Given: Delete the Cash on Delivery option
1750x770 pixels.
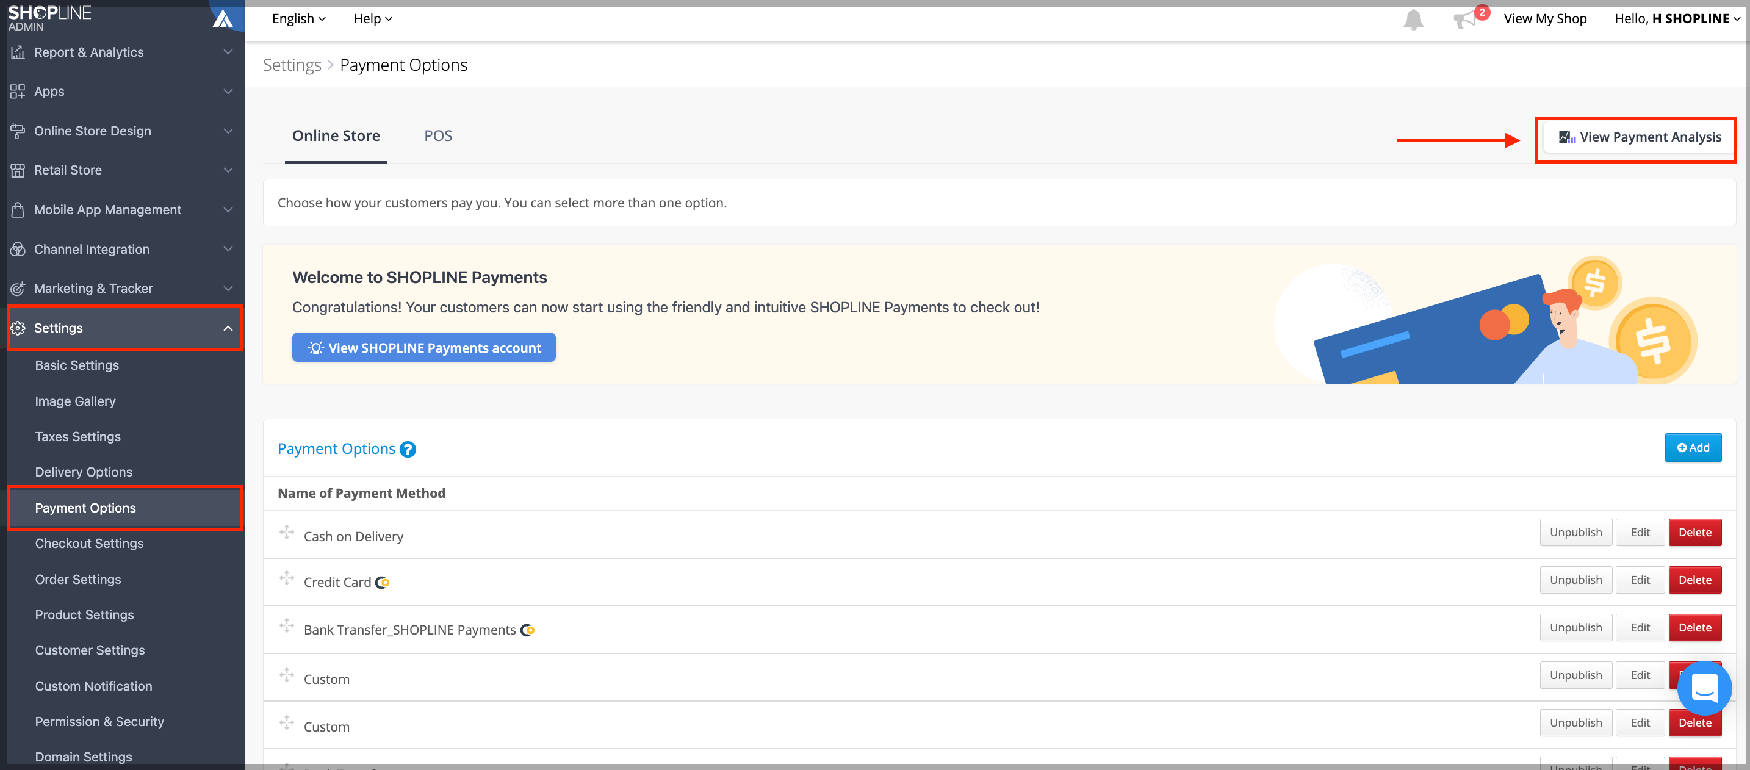Looking at the screenshot, I should [1695, 532].
